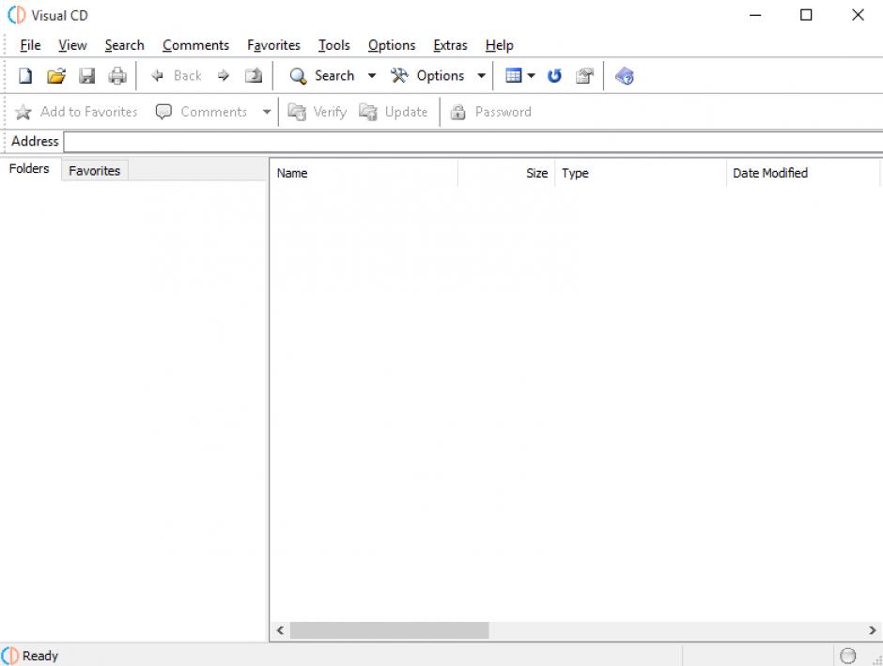Viewport: 883px width, 666px height.
Task: Open the Help menu
Action: [500, 45]
